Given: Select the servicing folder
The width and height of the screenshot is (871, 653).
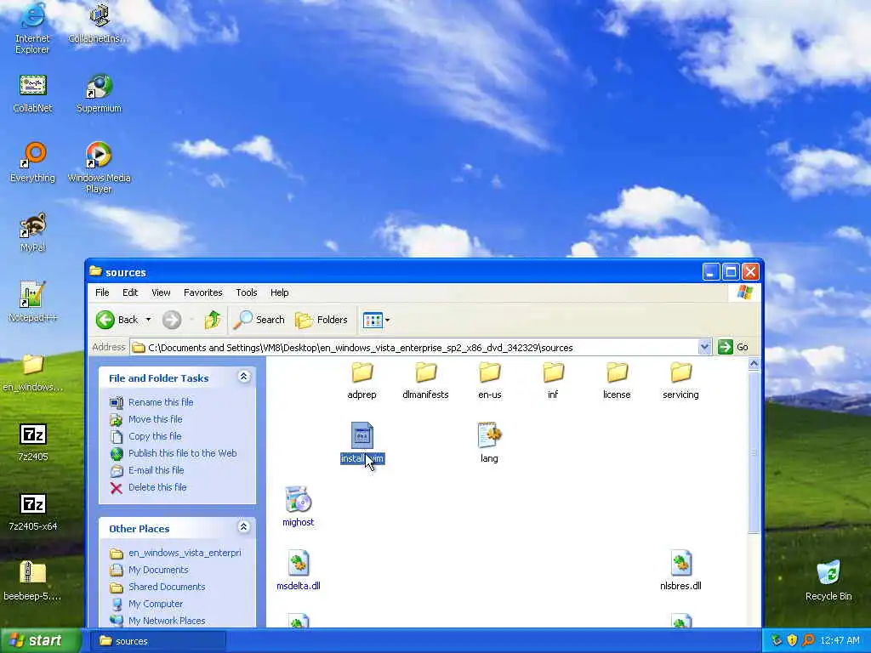Looking at the screenshot, I should [x=680, y=381].
